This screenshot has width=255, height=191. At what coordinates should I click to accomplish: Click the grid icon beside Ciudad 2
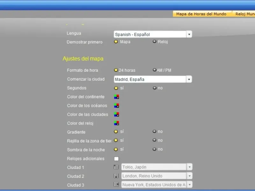(x=116, y=176)
